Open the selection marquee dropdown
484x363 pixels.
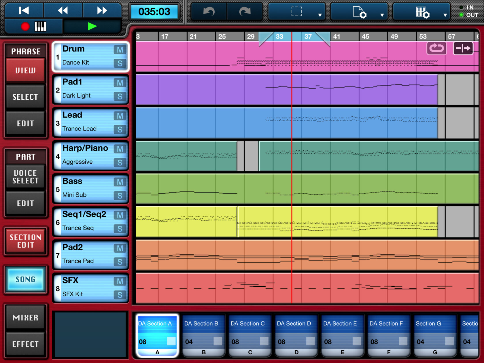(297, 12)
